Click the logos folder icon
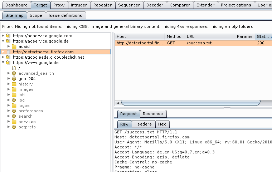272x172 pixels. pyautogui.click(x=14, y=105)
